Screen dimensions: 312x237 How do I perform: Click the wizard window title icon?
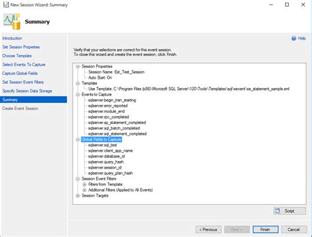point(6,5)
